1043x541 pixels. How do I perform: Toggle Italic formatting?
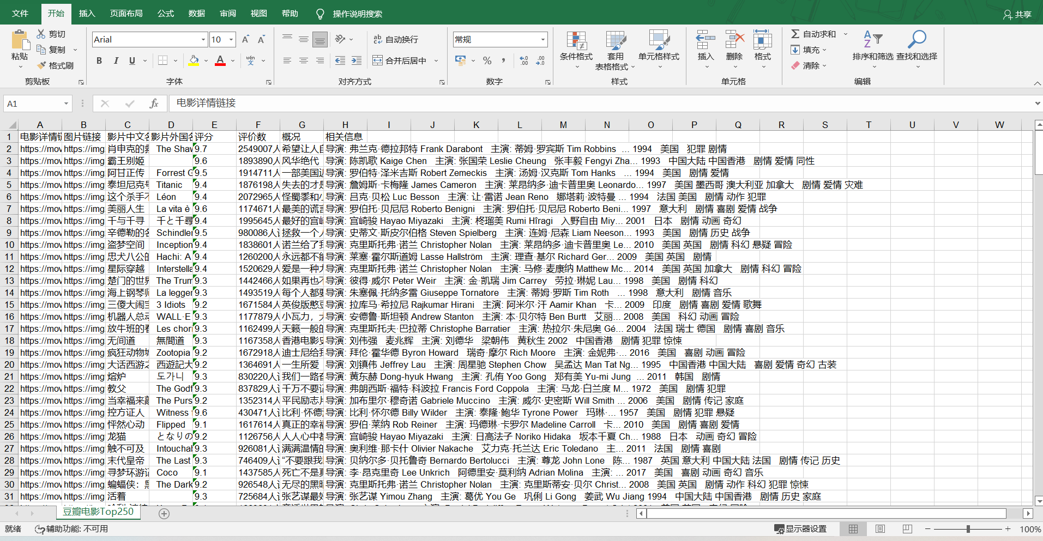tap(116, 60)
